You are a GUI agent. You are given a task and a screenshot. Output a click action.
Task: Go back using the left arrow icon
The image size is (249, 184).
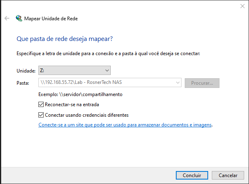tap(7, 18)
